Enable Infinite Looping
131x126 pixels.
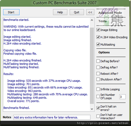tap(98, 89)
